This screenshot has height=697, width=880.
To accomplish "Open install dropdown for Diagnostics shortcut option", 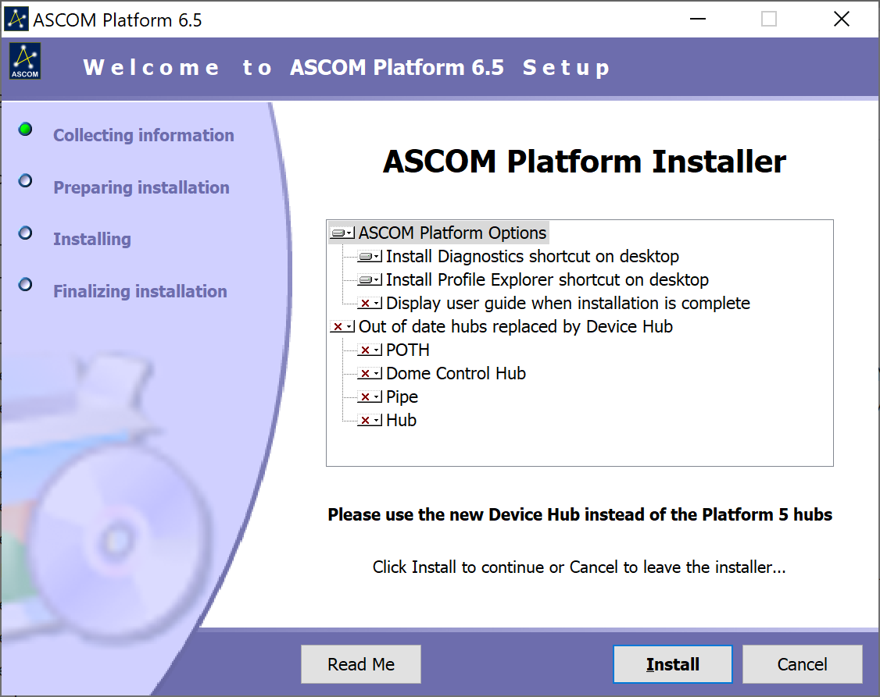I will (x=370, y=257).
